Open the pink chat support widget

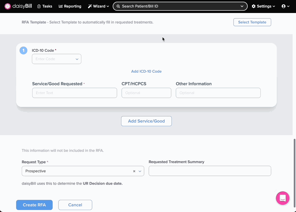point(283,198)
